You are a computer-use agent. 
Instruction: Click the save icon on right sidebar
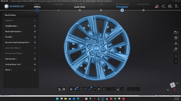(176, 38)
